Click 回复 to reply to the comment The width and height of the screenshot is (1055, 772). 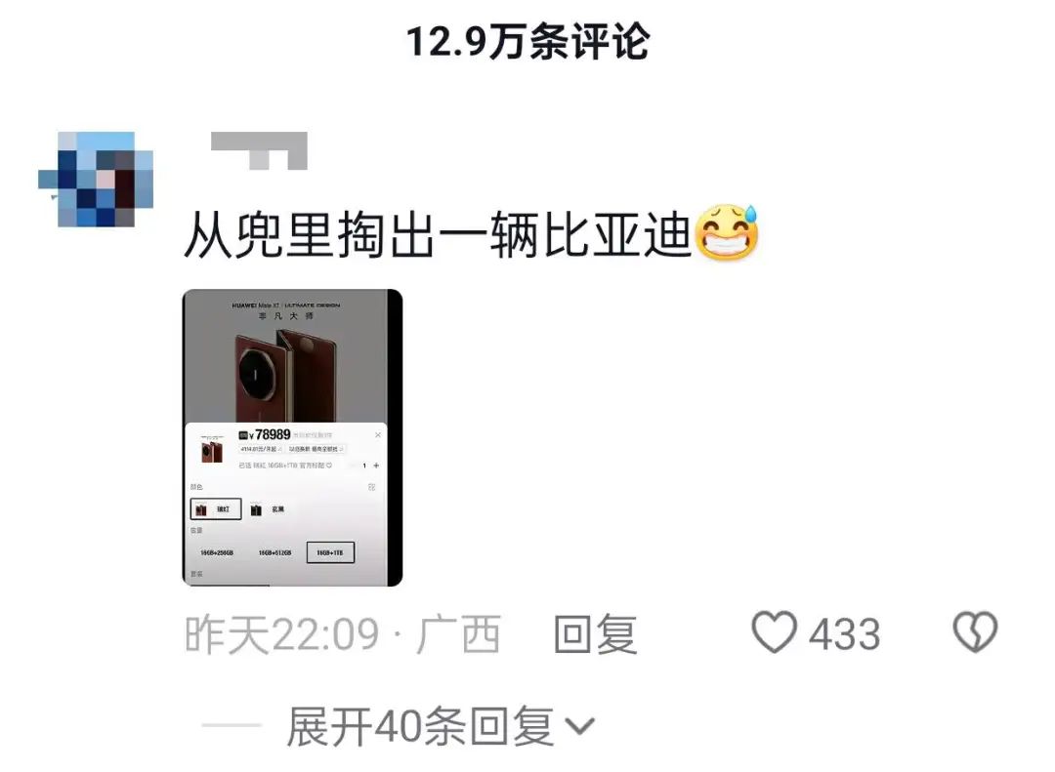point(595,632)
